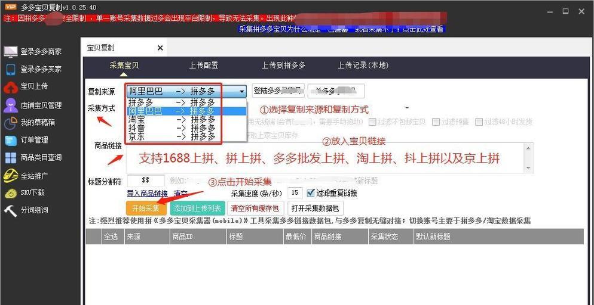
Task: Click the 登陆多多 button beside 复制来源
Action: pos(278,91)
